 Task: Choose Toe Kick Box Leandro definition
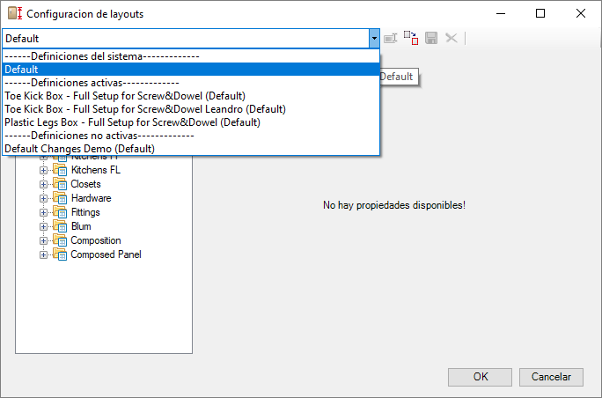[x=145, y=109]
